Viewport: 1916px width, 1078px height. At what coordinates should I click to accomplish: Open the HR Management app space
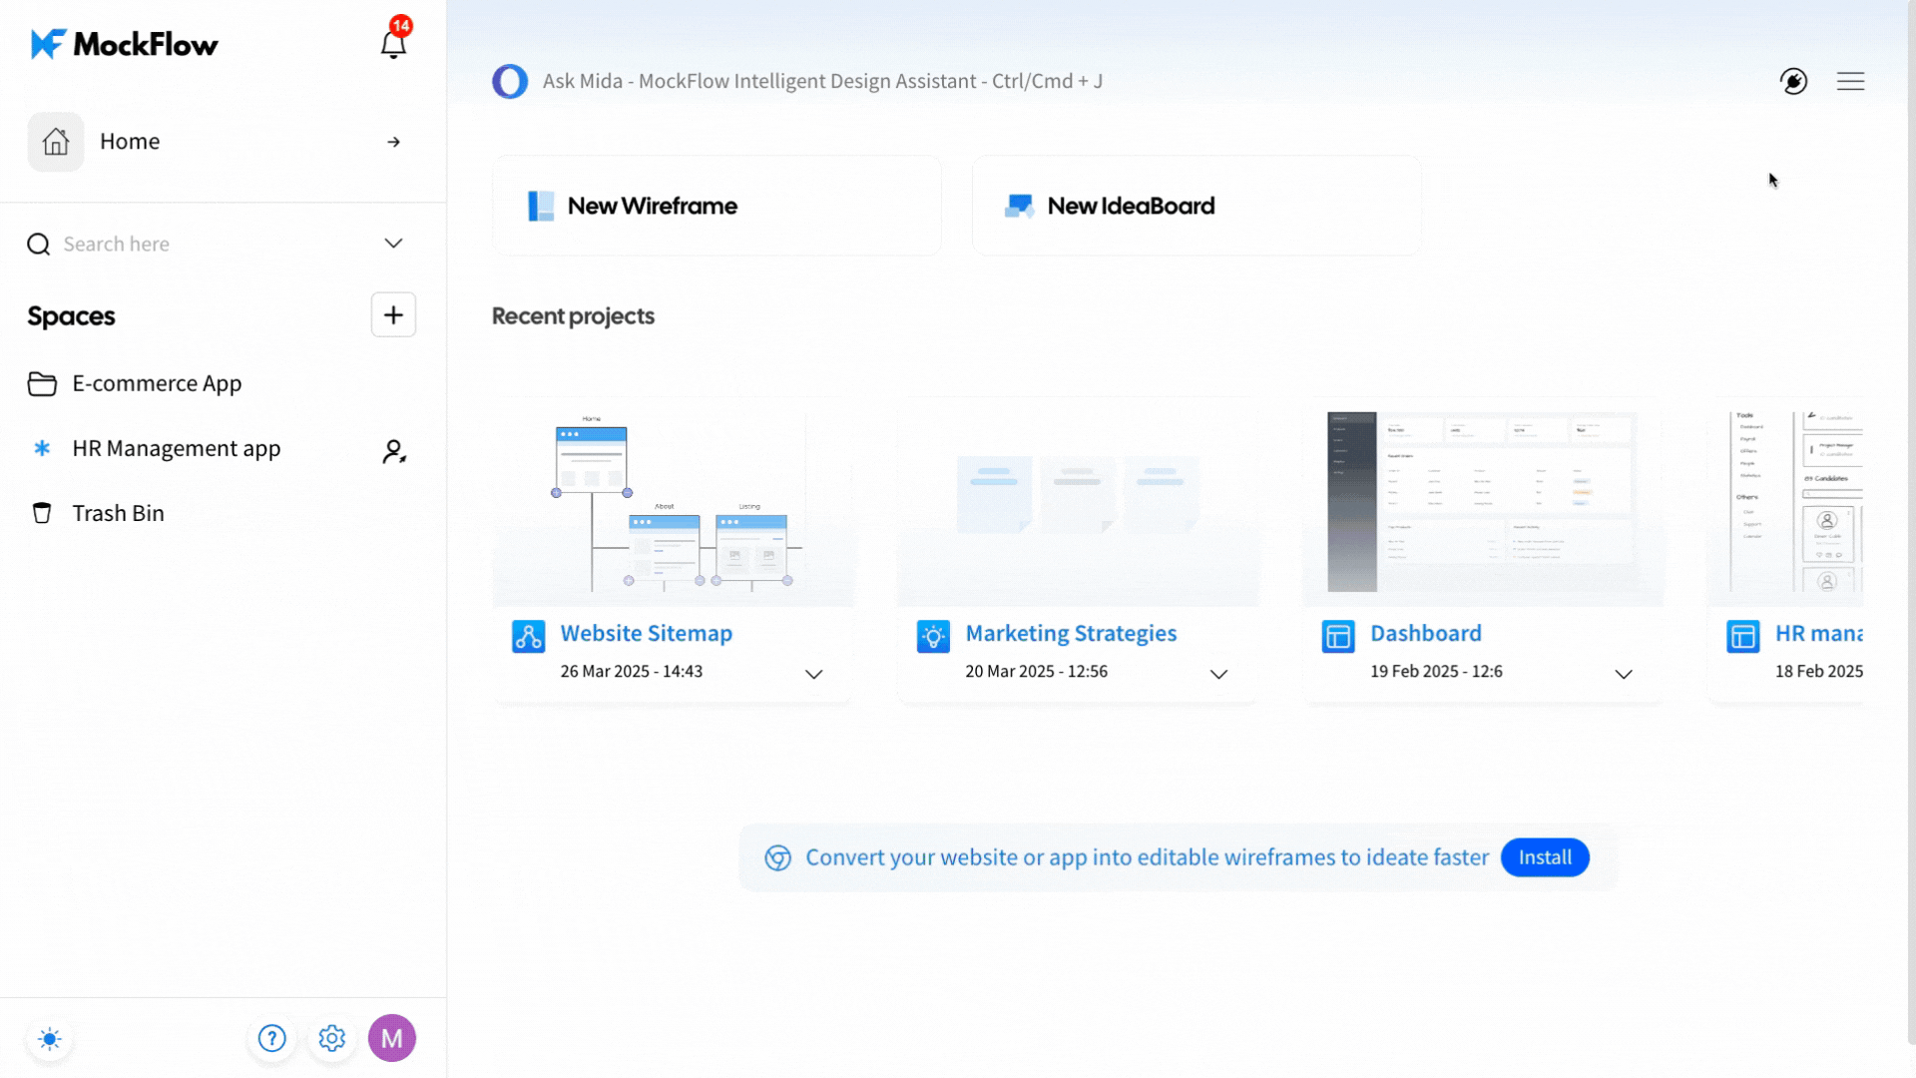point(177,449)
